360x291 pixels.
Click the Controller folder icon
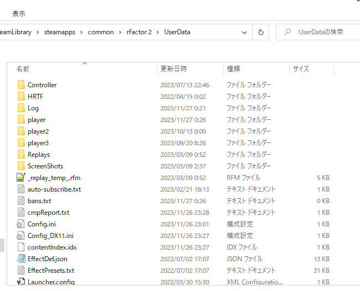click(21, 84)
